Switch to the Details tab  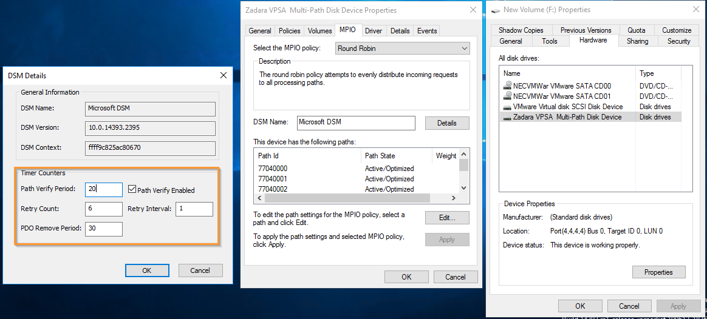tap(400, 30)
